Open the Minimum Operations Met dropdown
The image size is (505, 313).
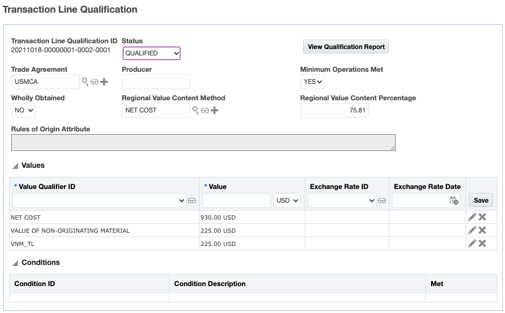(312, 82)
